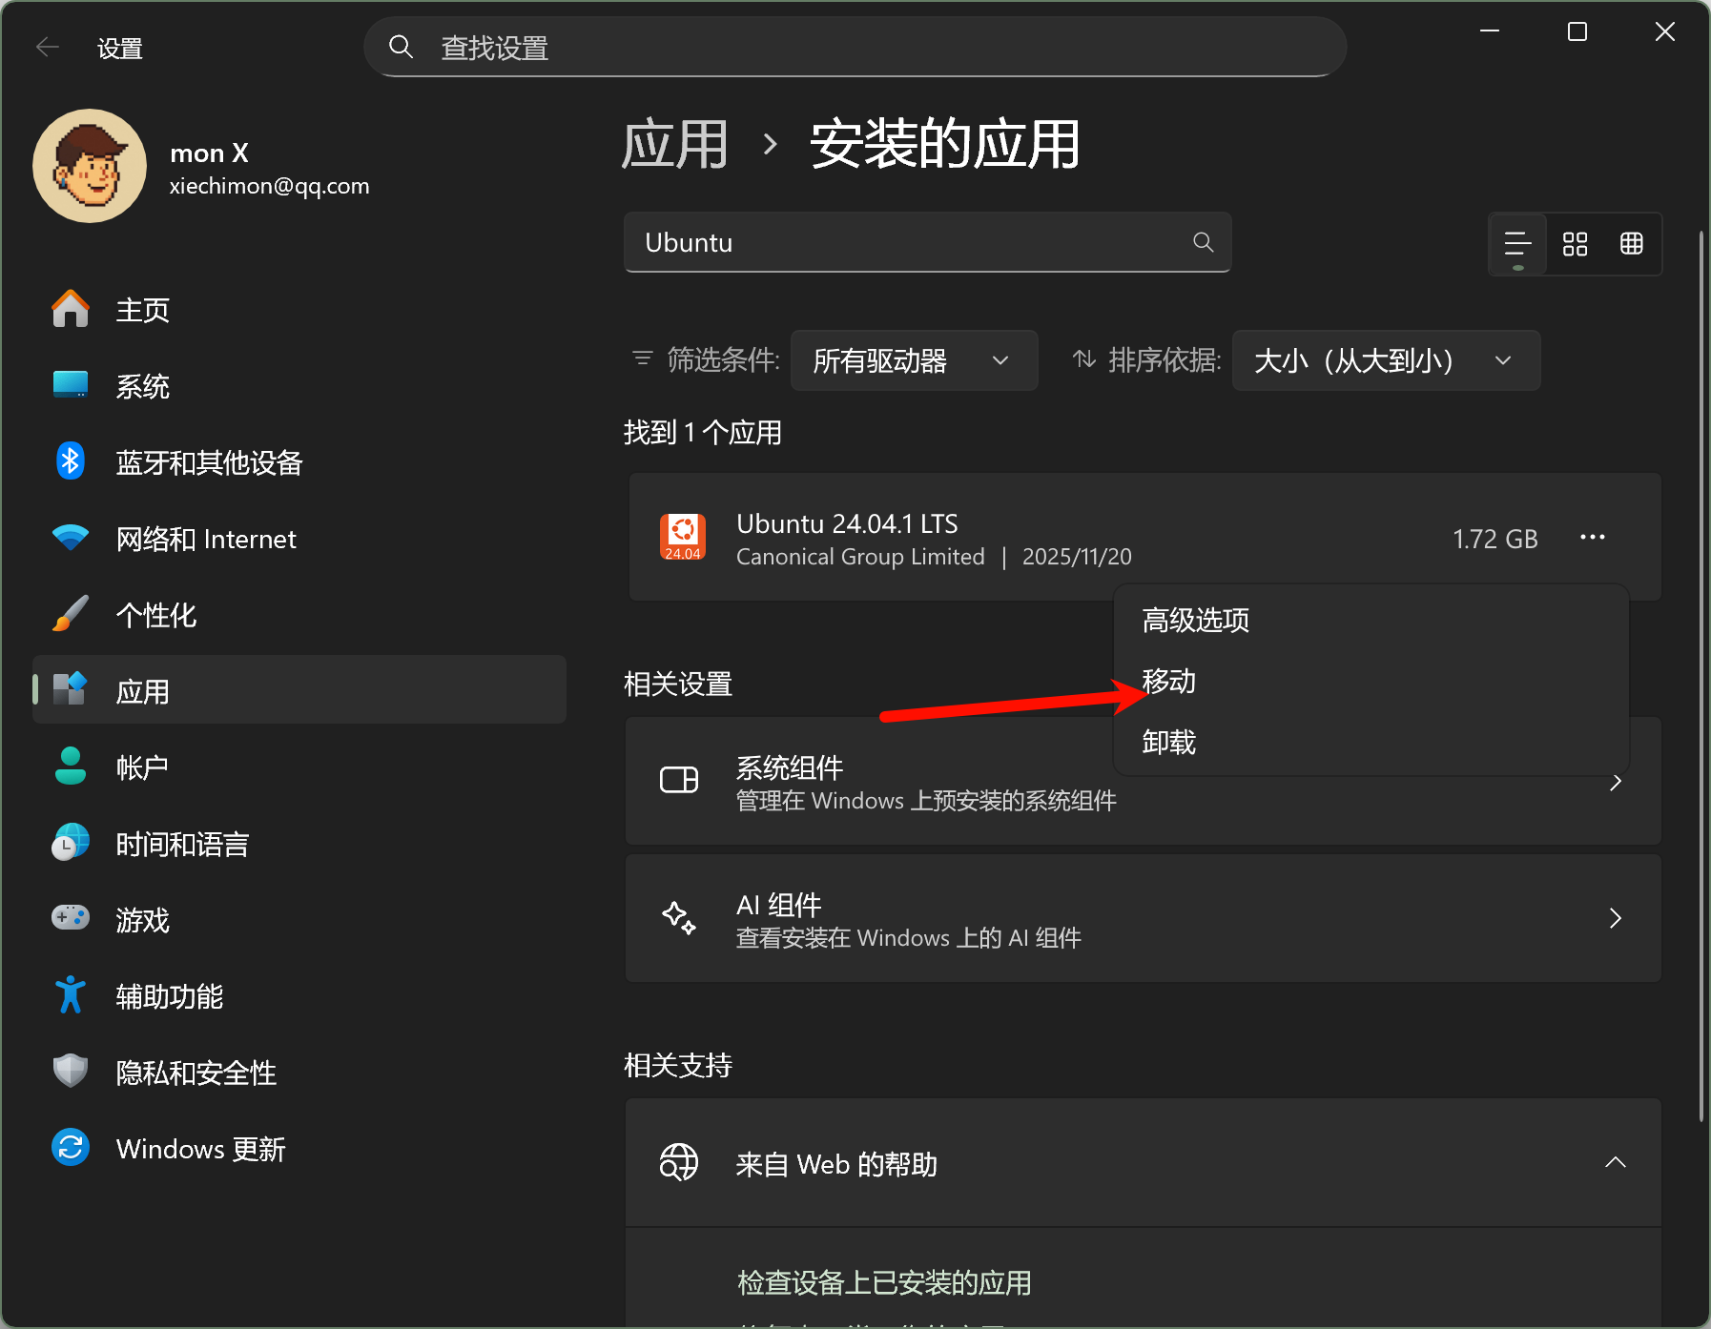Open 个性化 paintbrush icon
Screen dimensions: 1711x1329
71,614
